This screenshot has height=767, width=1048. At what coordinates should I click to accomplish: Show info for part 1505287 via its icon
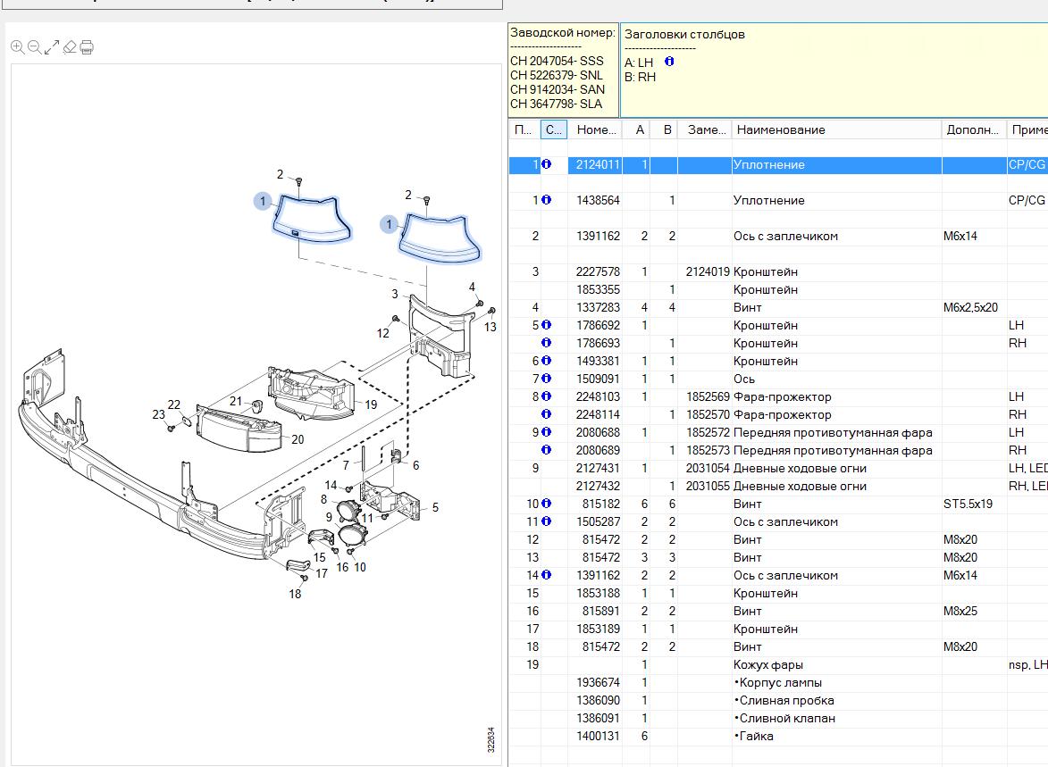546,521
